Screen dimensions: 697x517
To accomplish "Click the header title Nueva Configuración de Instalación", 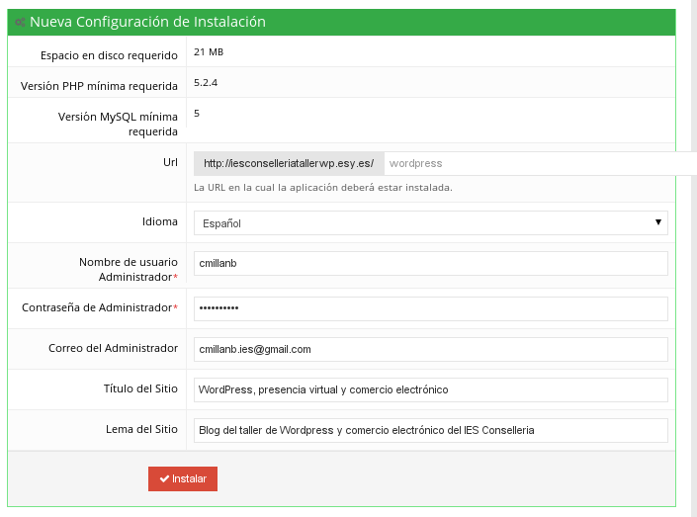I will click(147, 22).
